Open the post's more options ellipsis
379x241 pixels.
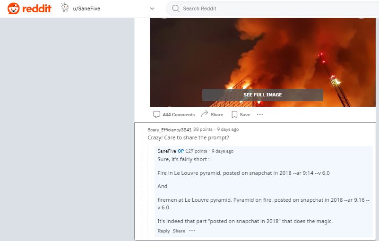pyautogui.click(x=260, y=114)
